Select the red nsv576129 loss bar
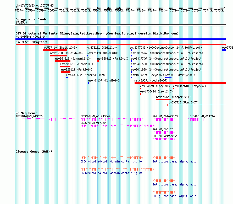This screenshot has width=233, height=204. 163,100
